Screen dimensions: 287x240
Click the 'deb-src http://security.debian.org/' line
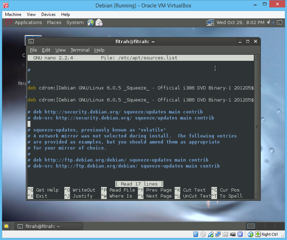121,118
